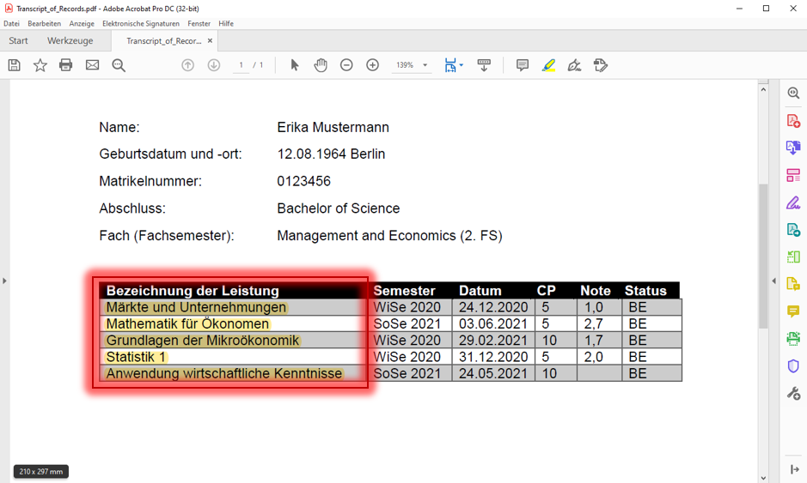Open the fit page options icon
The height and width of the screenshot is (483, 807).
[x=450, y=65]
